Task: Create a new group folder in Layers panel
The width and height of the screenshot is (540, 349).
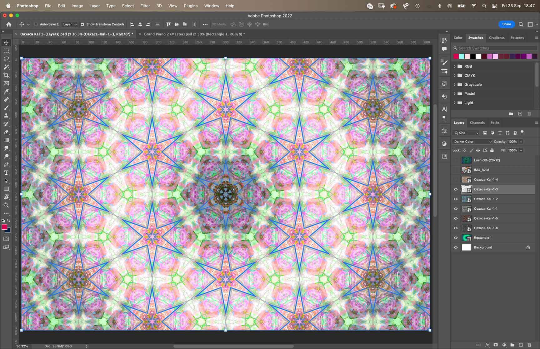Action: click(x=512, y=345)
